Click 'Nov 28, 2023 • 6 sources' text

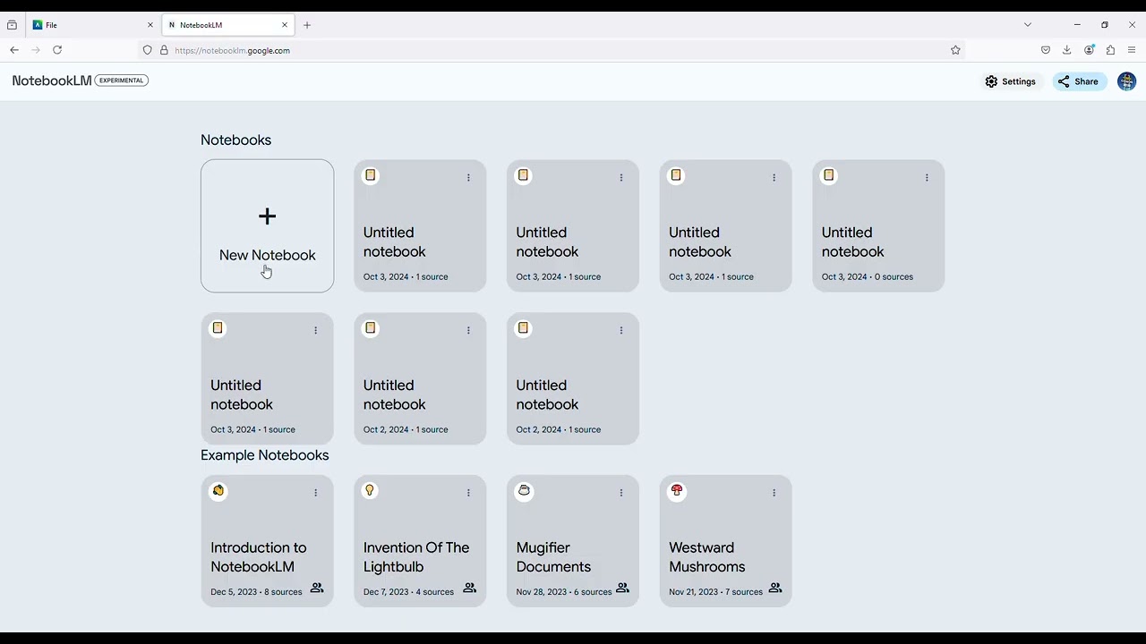(x=564, y=592)
